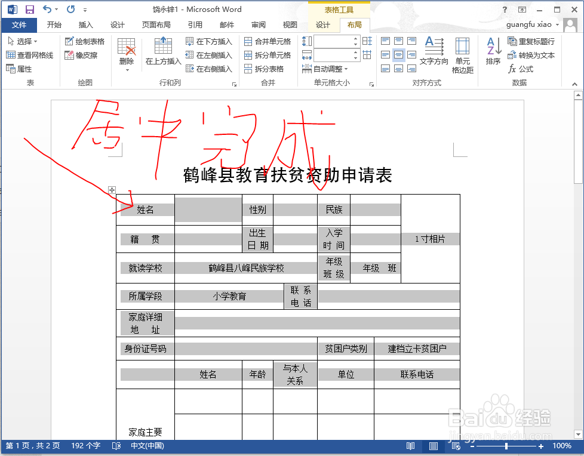Click distribute columns evenly icon
This screenshot has width=584, height=456.
pos(367,55)
